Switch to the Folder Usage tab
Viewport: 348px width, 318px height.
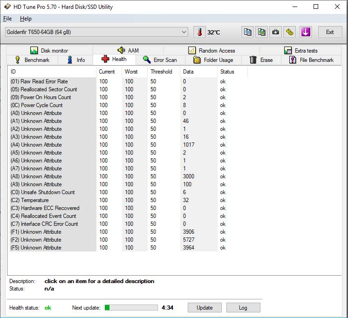click(x=213, y=60)
